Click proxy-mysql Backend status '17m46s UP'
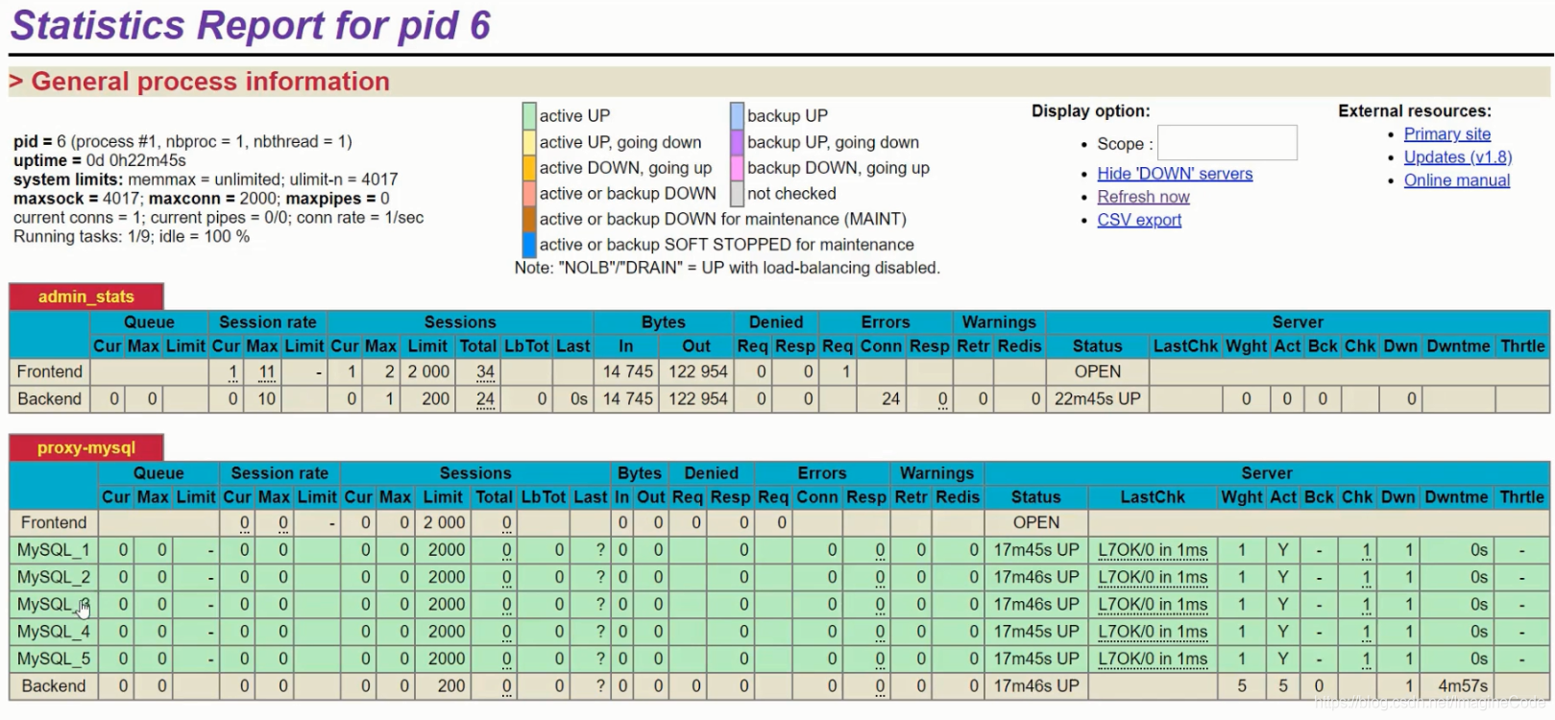1555x720 pixels. click(x=1036, y=685)
